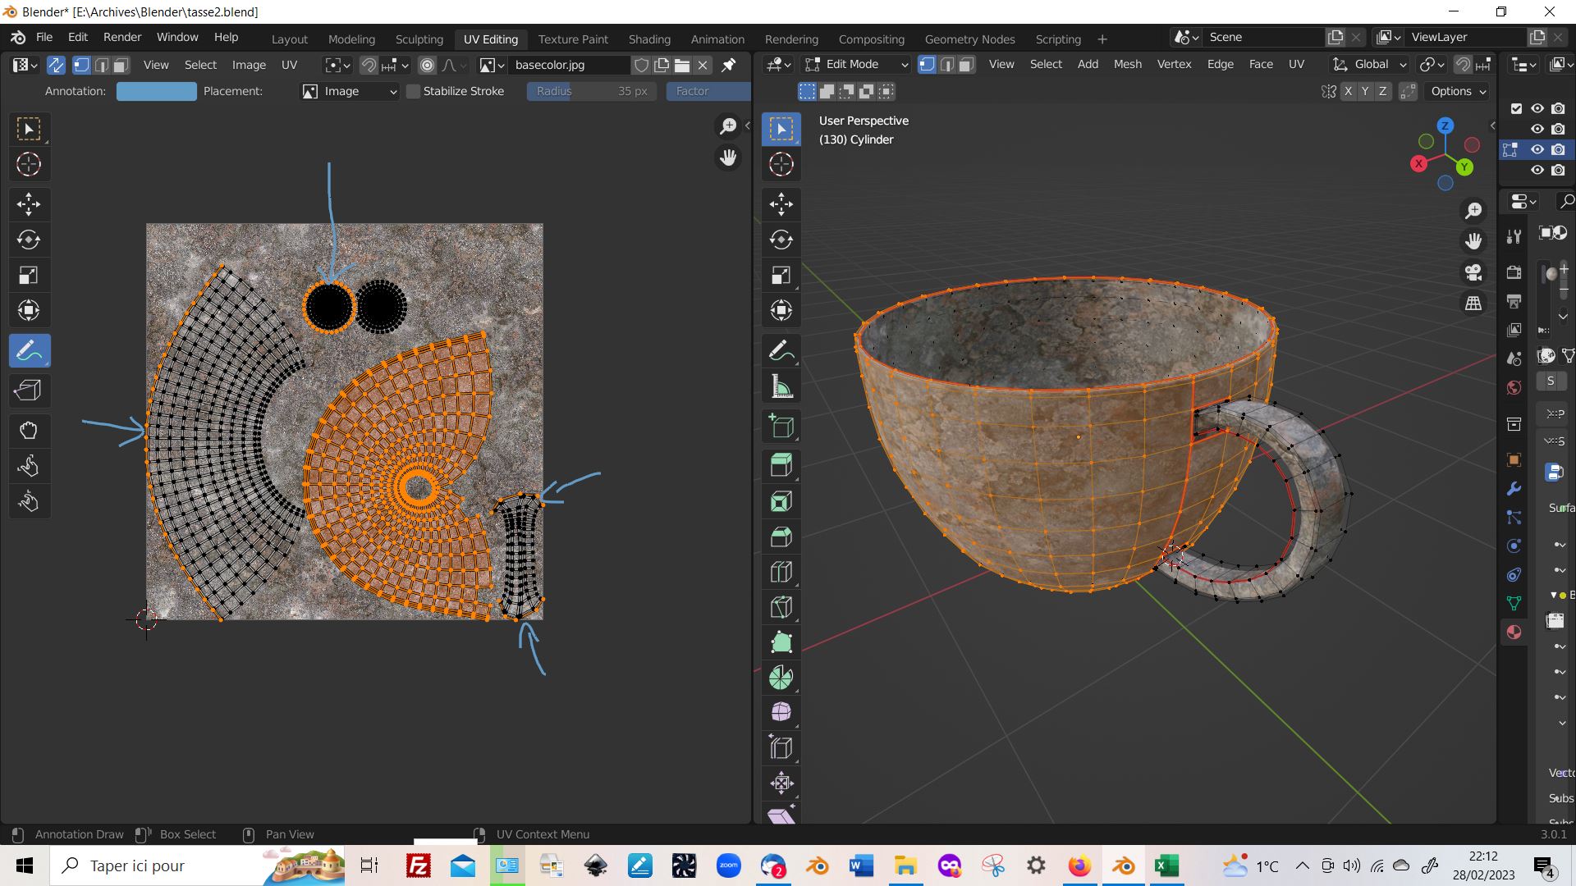Open the Render menu
Screen dimensions: 1576x886
(x=122, y=37)
